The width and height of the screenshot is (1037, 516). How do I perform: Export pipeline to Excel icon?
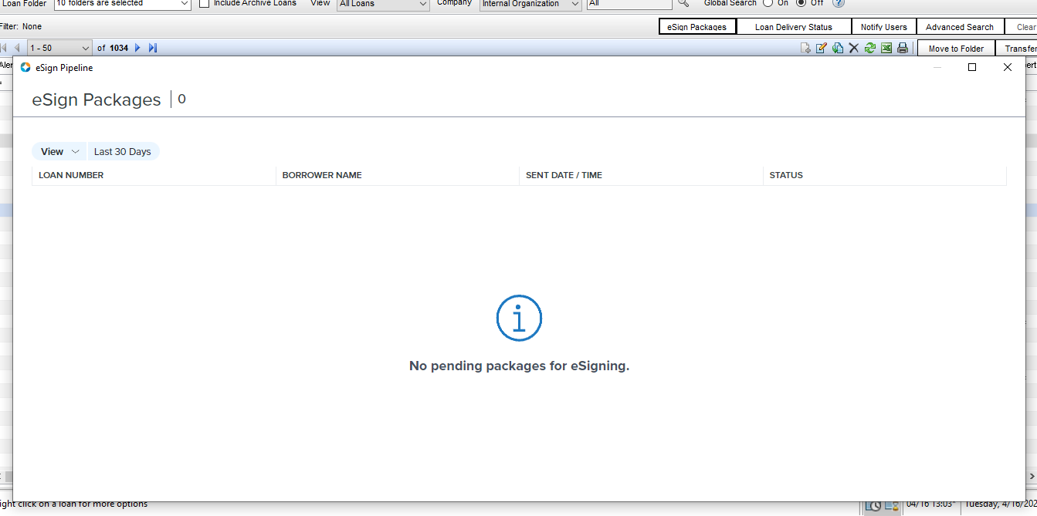(886, 48)
